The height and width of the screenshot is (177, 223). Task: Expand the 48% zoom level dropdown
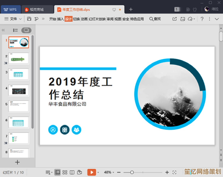coord(109,172)
